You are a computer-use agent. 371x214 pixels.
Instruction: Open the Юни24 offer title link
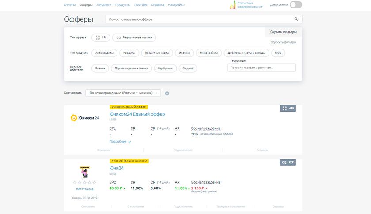pos(117,168)
